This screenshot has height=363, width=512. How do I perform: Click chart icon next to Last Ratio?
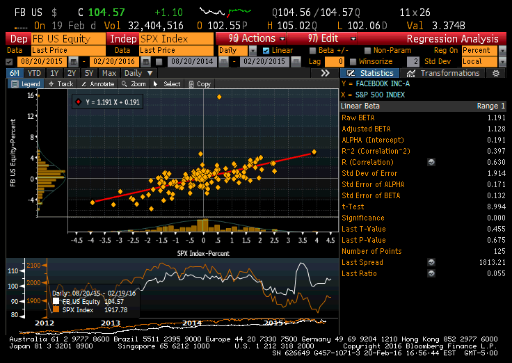tap(431, 273)
